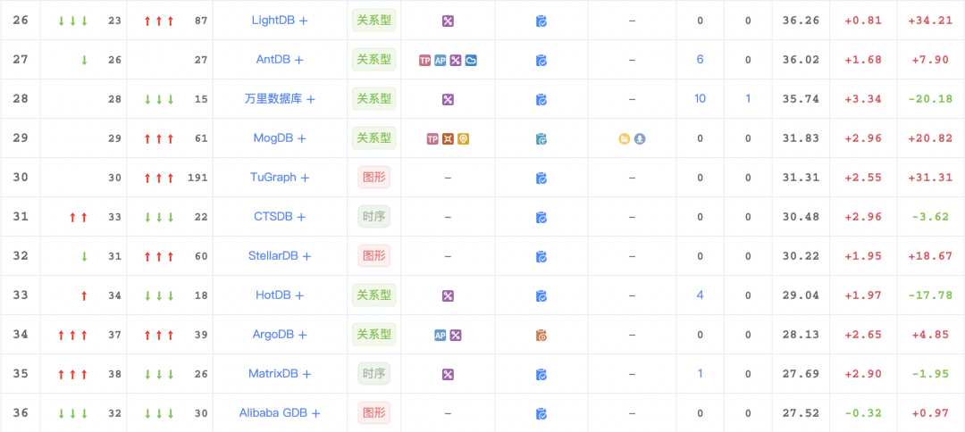Click the purple tag icon in HotDB row
Image resolution: width=965 pixels, height=432 pixels.
[448, 296]
